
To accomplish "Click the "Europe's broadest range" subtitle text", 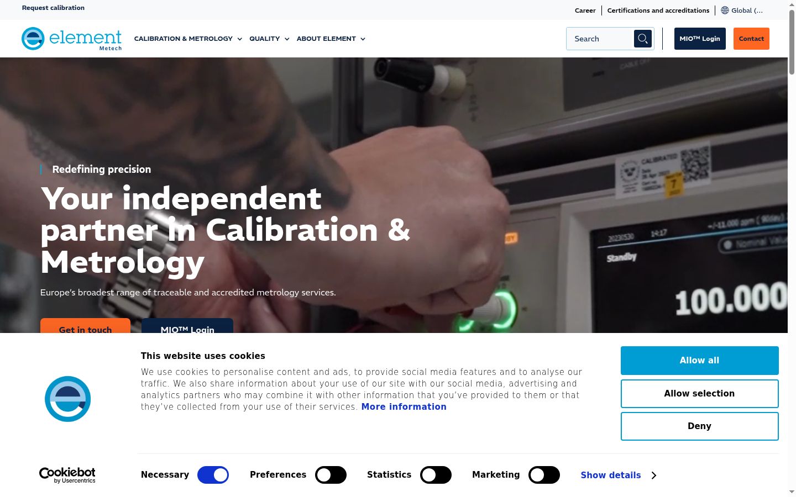I will [188, 293].
